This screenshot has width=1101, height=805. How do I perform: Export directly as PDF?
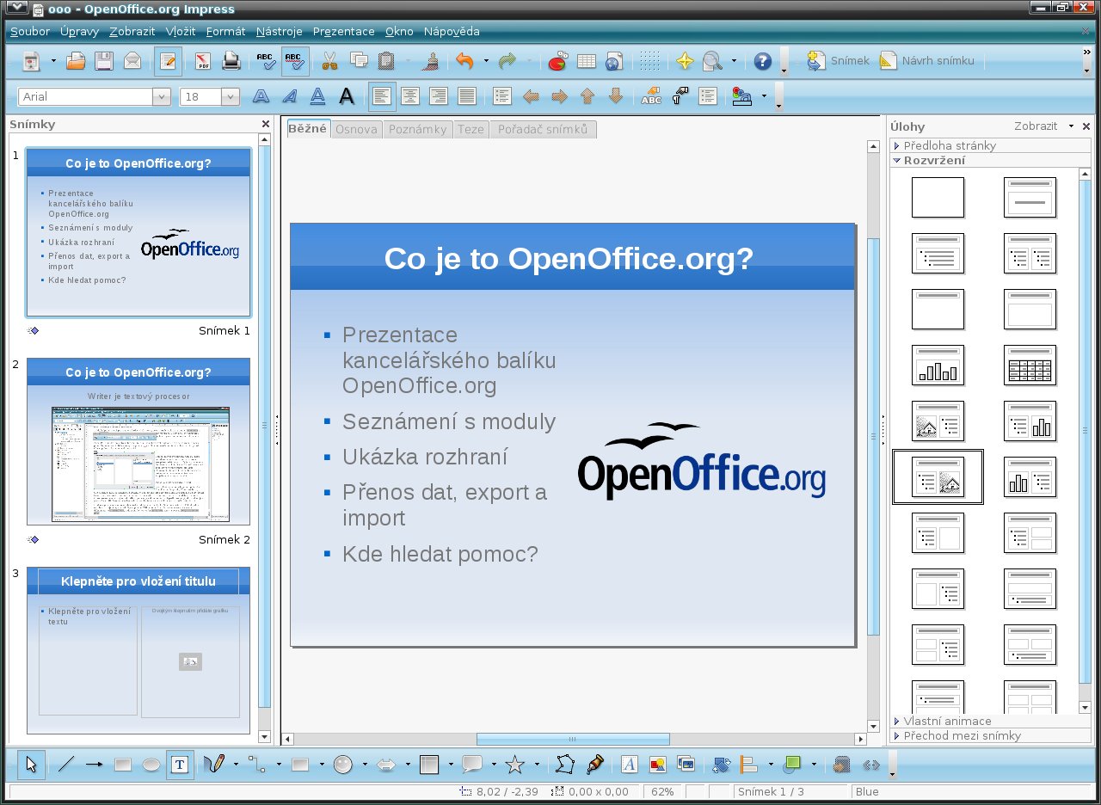(203, 61)
